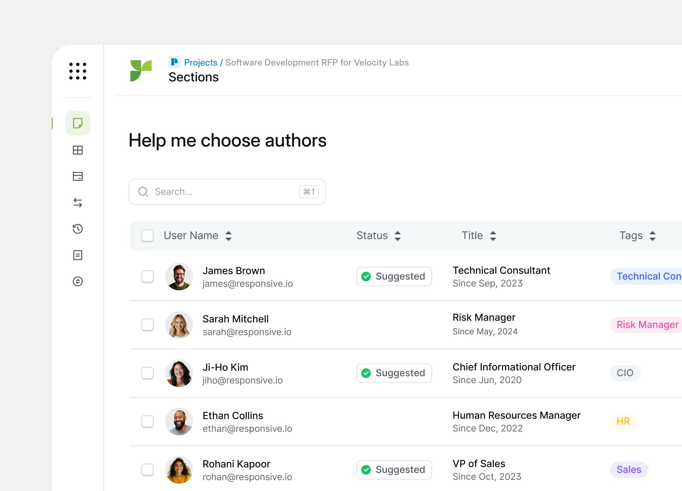682x491 pixels.
Task: Sort table by Status column
Action: pyautogui.click(x=398, y=236)
